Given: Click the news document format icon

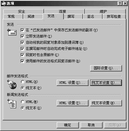Looking at the screenshot, I should [12, 104].
